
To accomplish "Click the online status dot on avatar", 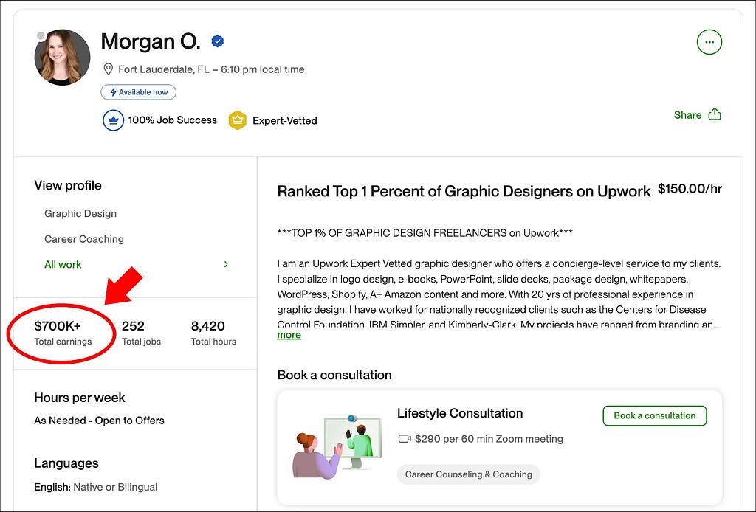I will tap(41, 35).
